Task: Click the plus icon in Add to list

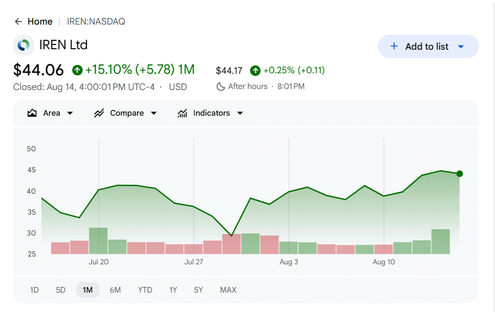Action: click(x=394, y=47)
